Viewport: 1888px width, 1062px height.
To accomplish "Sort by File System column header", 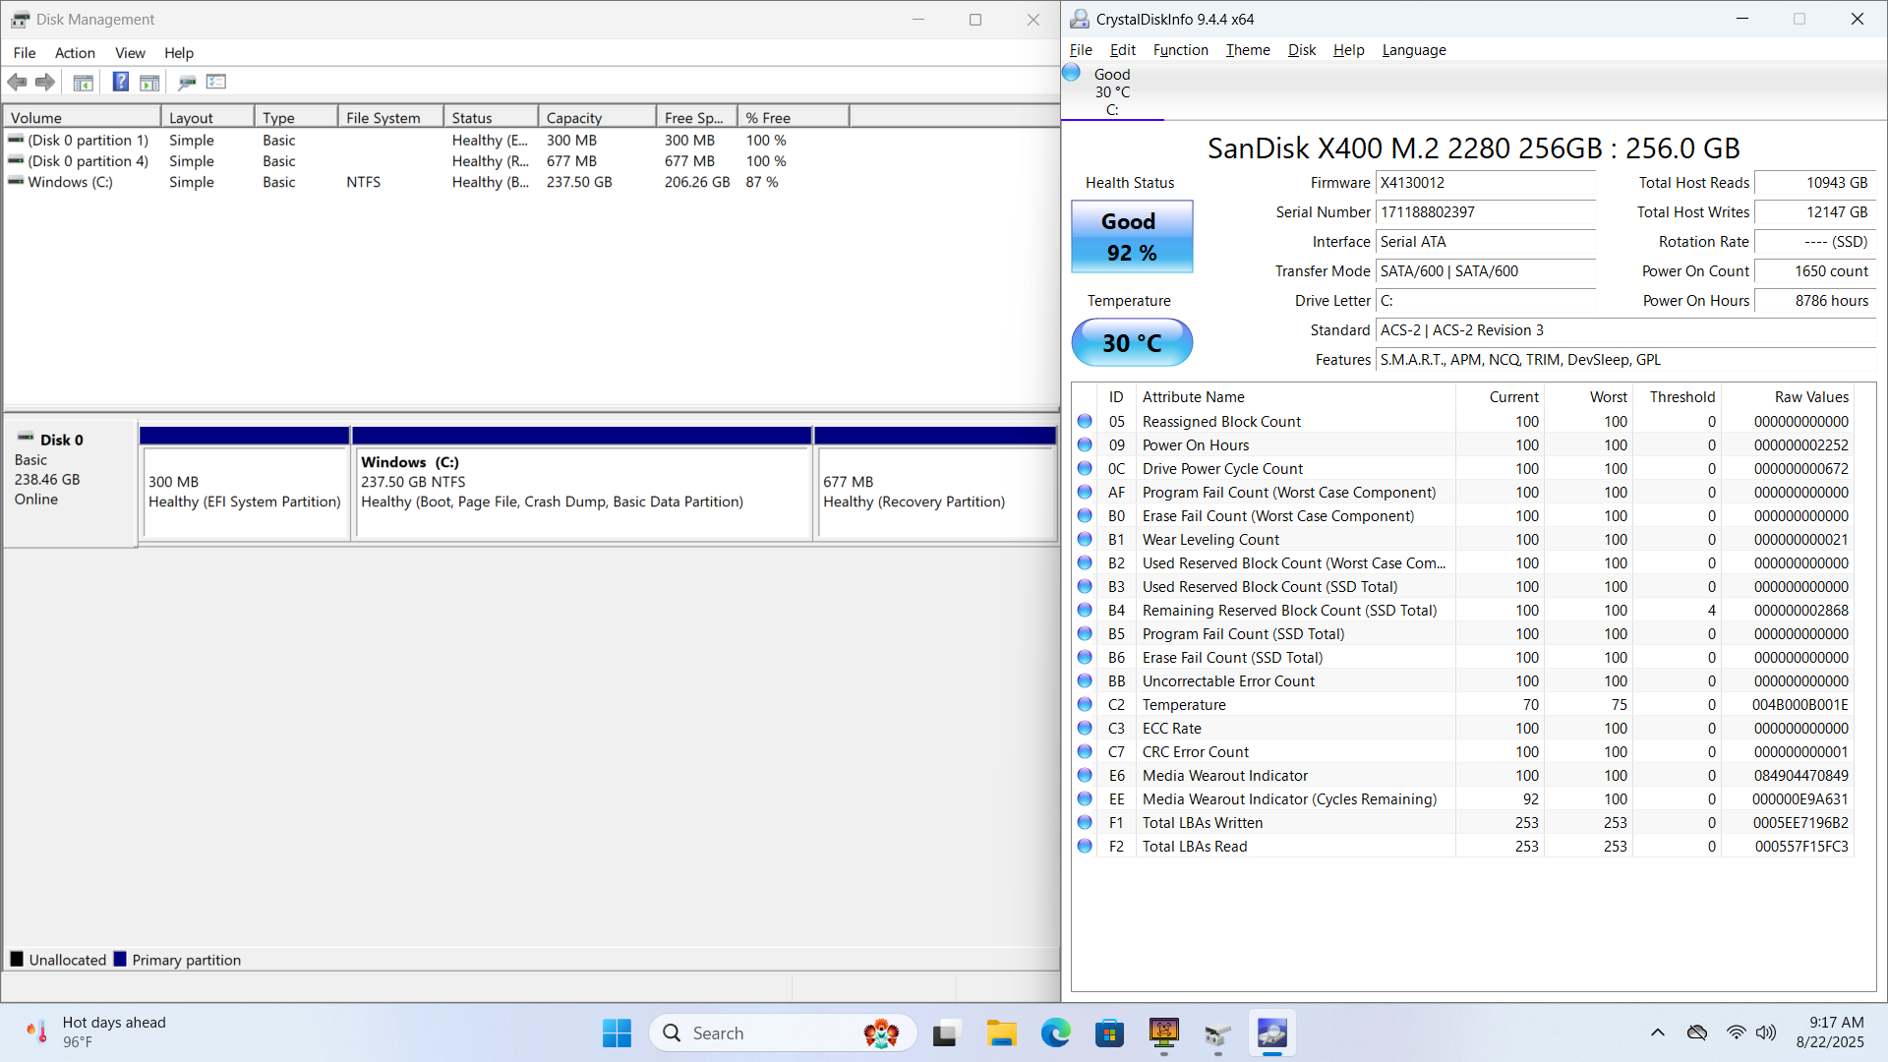I will (x=390, y=117).
